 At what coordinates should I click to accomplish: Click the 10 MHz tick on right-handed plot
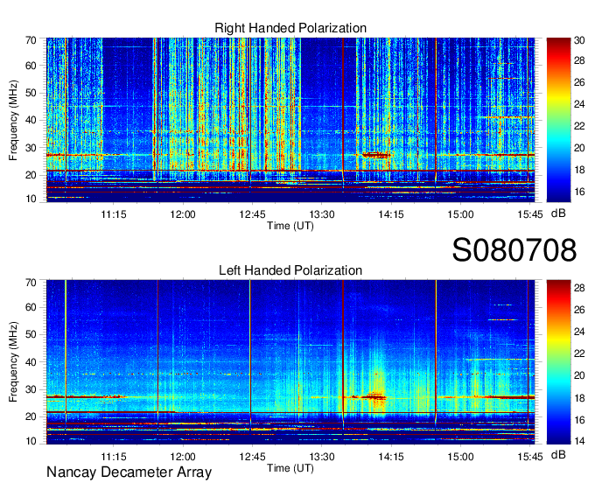click(31, 199)
